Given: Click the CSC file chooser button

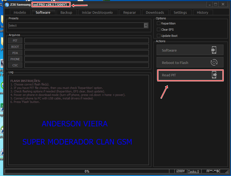Looking at the screenshot, I should 15,65.
